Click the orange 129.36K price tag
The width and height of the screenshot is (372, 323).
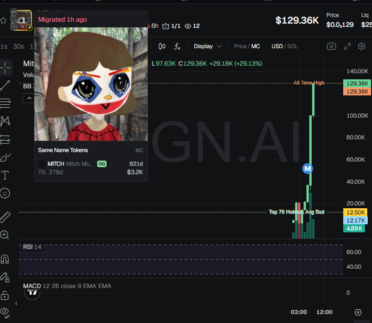pyautogui.click(x=357, y=92)
